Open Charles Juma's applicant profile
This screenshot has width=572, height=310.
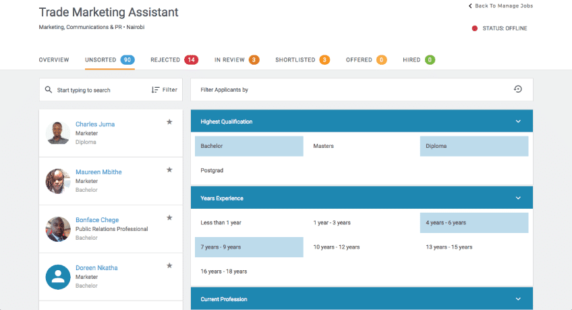click(95, 124)
